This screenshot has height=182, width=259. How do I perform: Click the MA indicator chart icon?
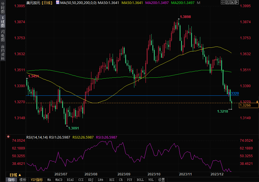(58, 3)
